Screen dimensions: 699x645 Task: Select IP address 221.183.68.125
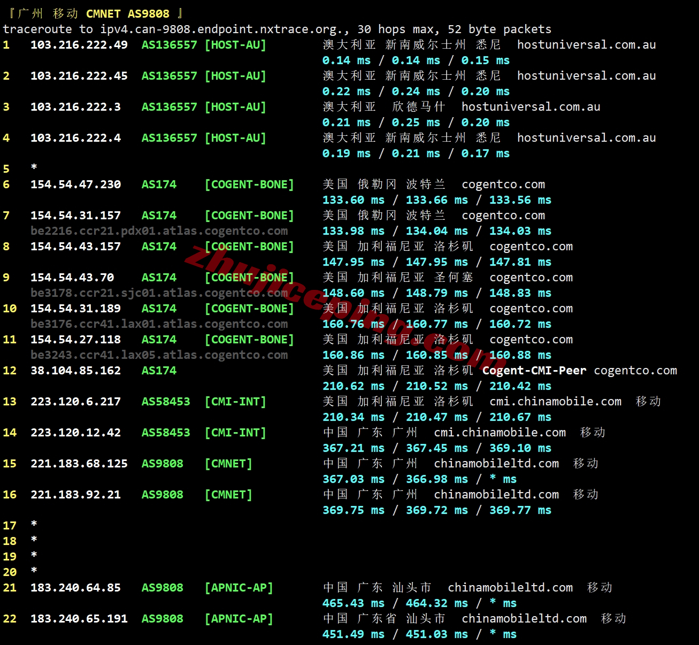coord(79,464)
